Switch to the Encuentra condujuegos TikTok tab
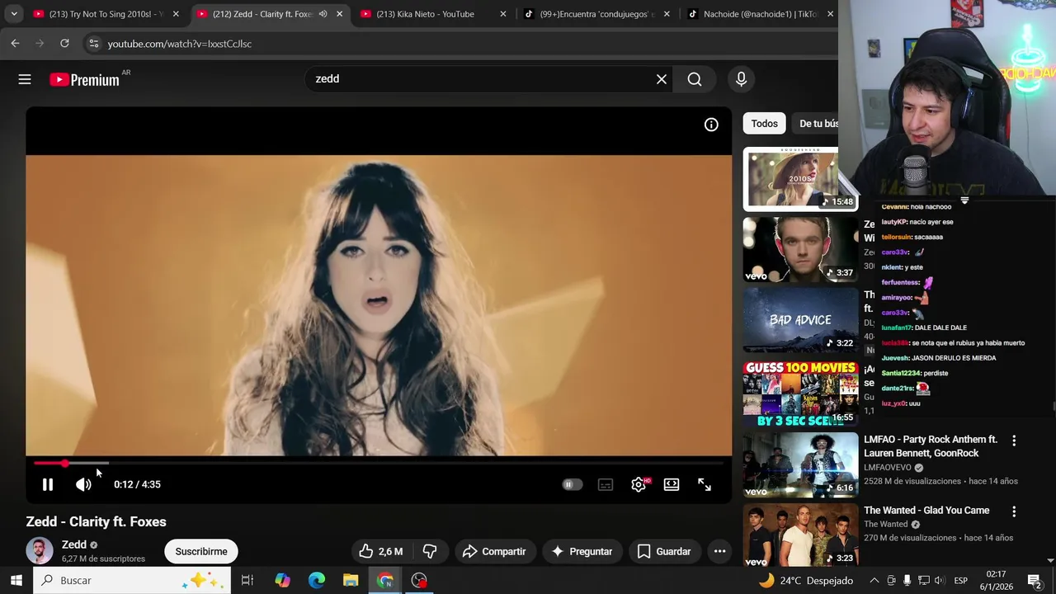This screenshot has height=594, width=1056. 597,14
